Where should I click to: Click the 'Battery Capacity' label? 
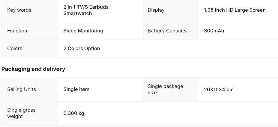click(167, 31)
